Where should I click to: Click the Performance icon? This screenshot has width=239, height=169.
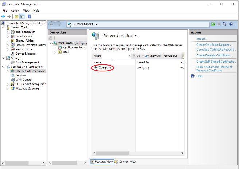click(x=12, y=50)
